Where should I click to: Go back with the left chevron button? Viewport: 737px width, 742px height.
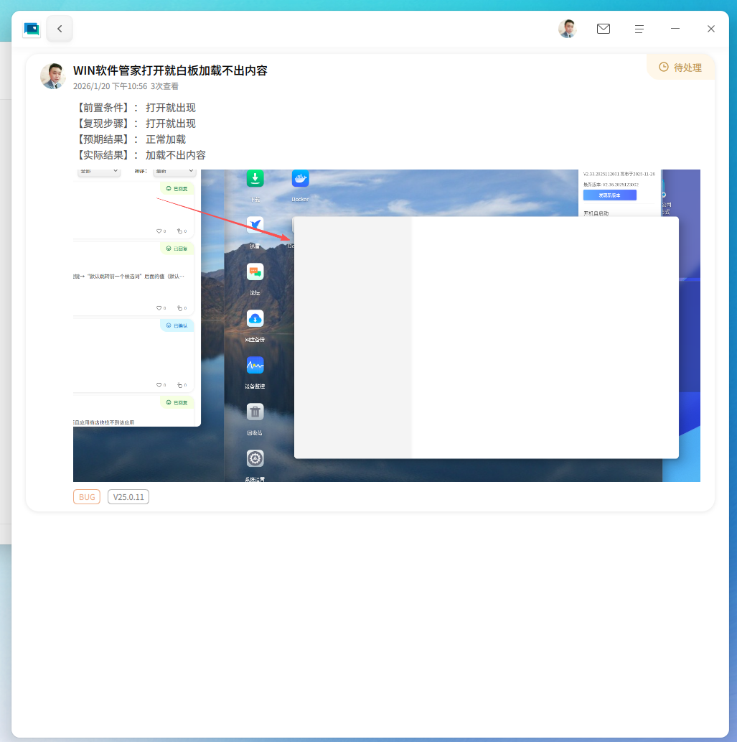tap(60, 29)
